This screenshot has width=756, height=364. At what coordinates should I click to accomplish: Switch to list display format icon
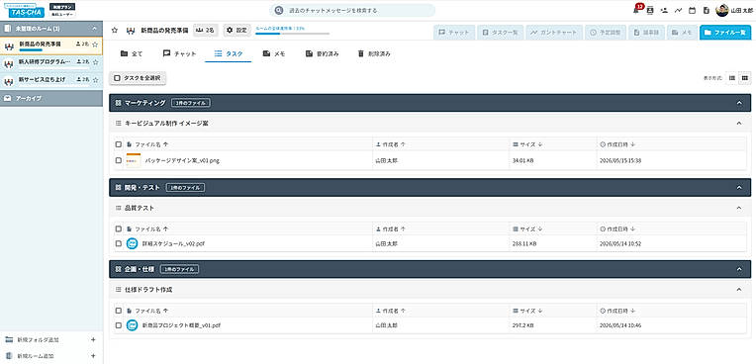pyautogui.click(x=732, y=78)
